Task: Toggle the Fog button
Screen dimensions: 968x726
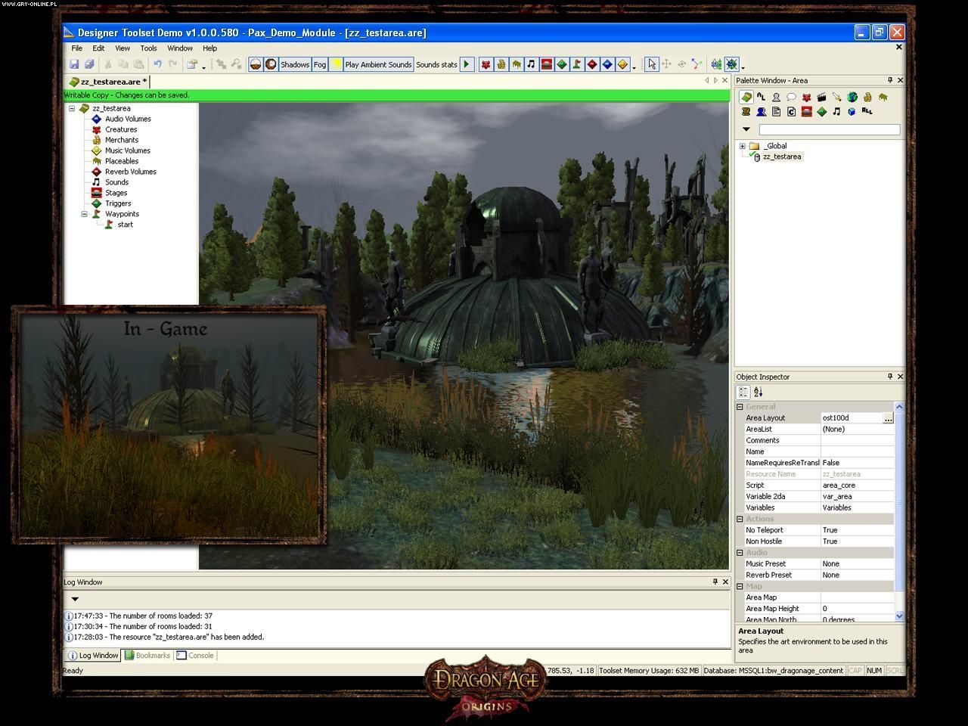Action: click(320, 65)
